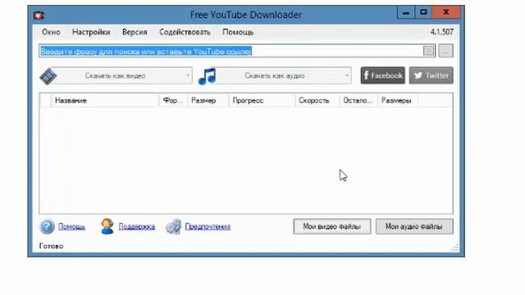Open Мои аудио файлы folder
Image resolution: width=525 pixels, height=295 pixels.
tap(414, 227)
